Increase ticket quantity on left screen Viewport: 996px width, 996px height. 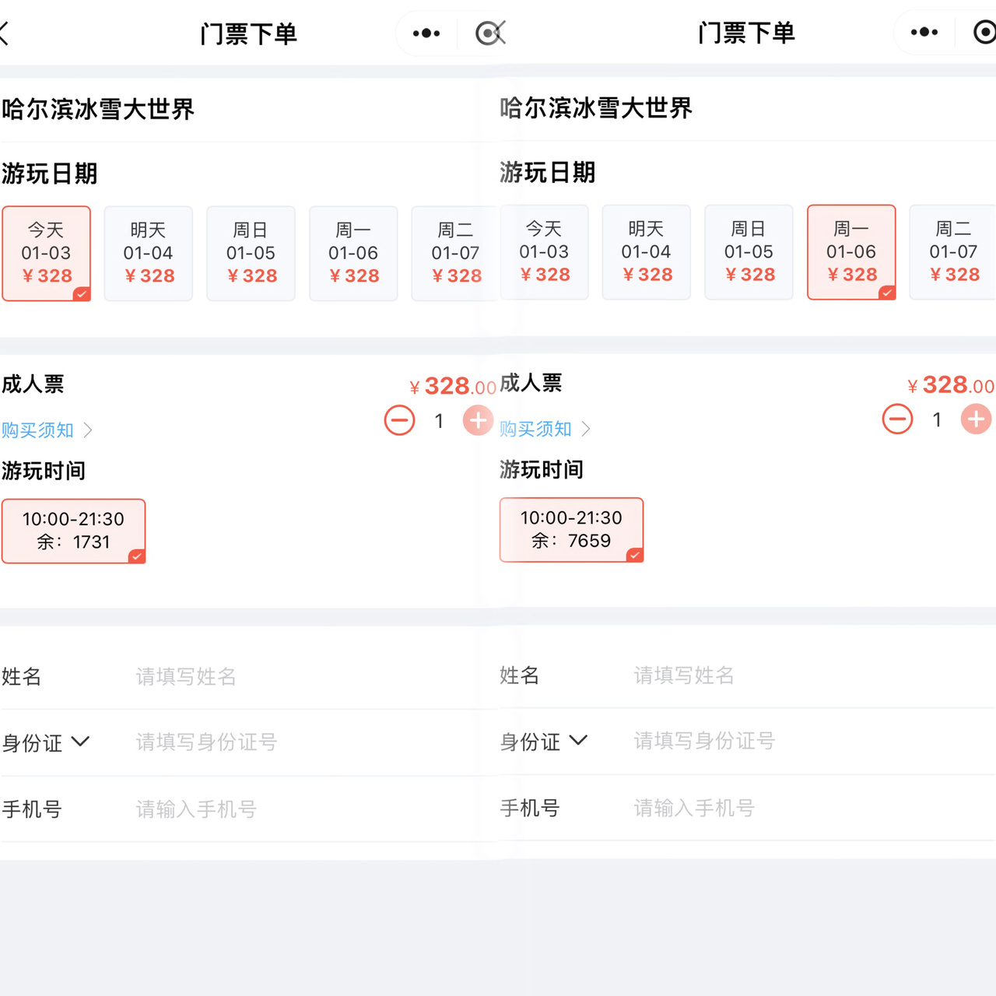(x=478, y=421)
